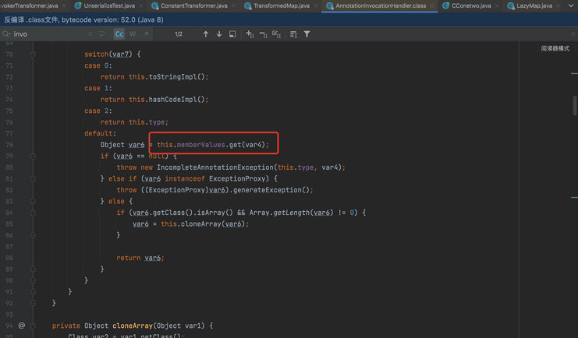Switch to TransformedMap.java tab
Screen dimensions: 578x338
pos(282,5)
